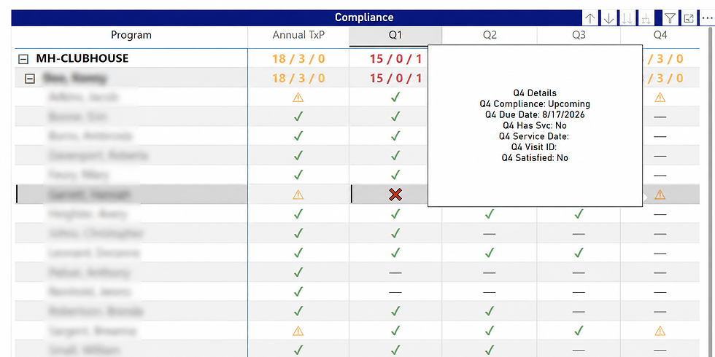This screenshot has height=357, width=715.
Task: Click Q4 Has Svc: No line
Action: click(535, 125)
